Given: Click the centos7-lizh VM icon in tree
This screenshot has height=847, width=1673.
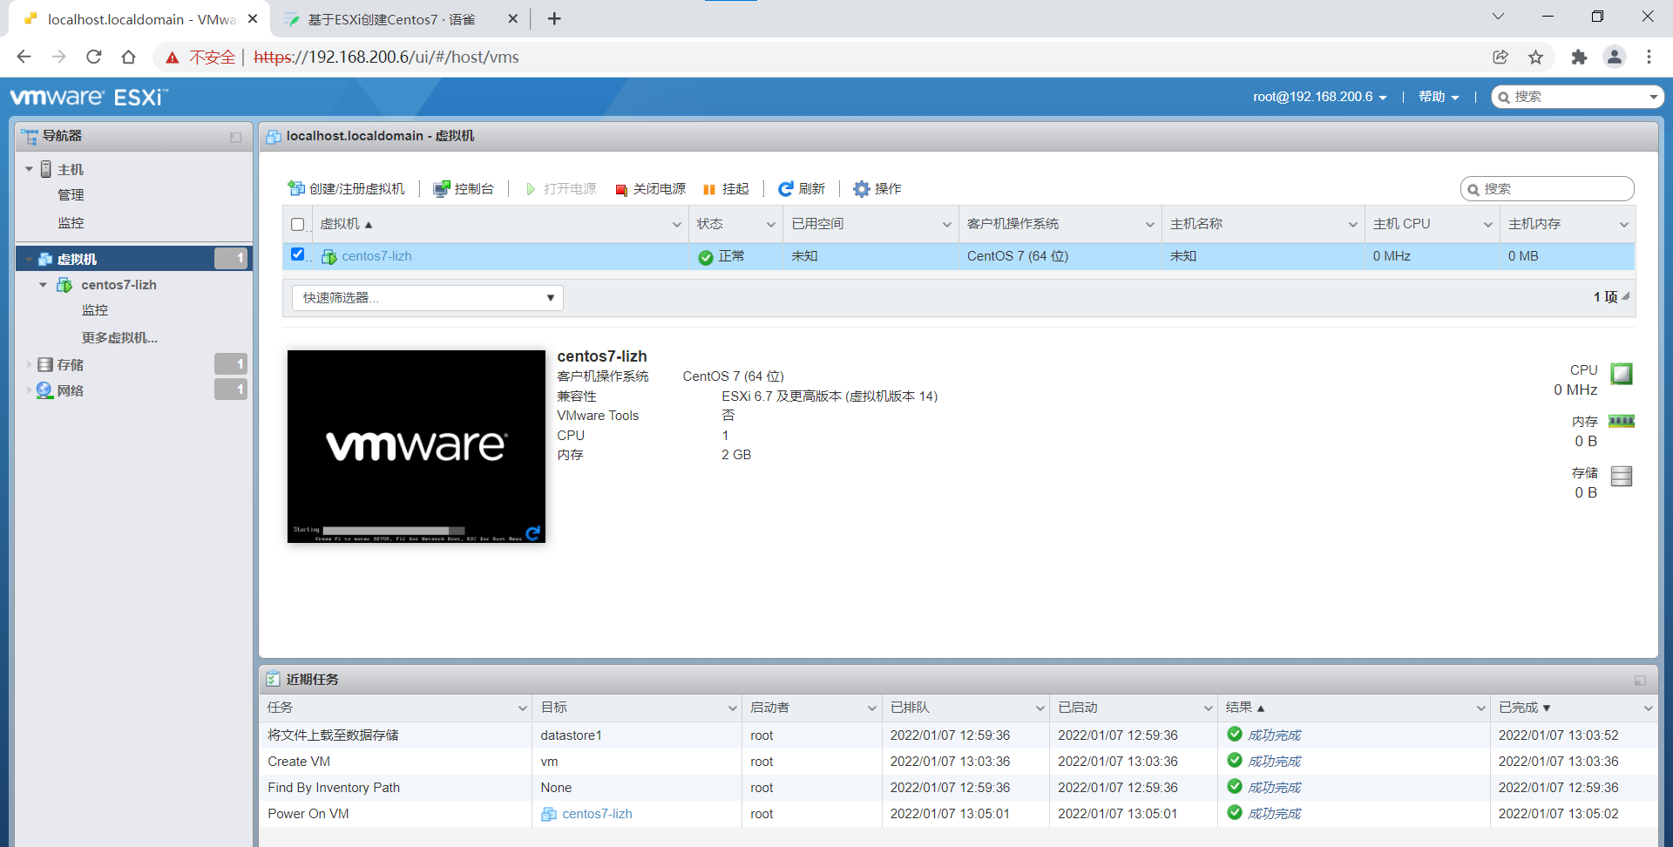Looking at the screenshot, I should pos(64,285).
